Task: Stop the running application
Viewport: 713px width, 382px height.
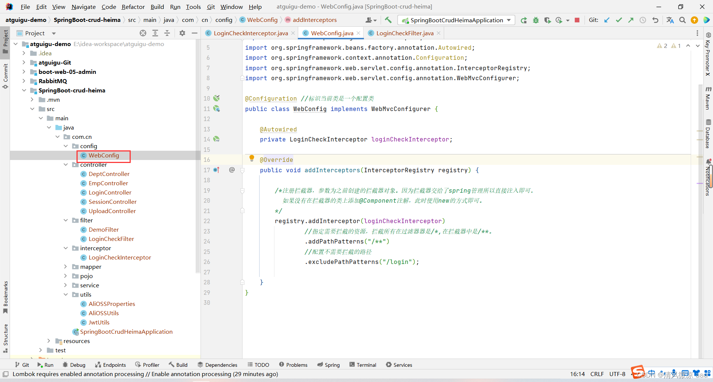Action: pos(577,20)
